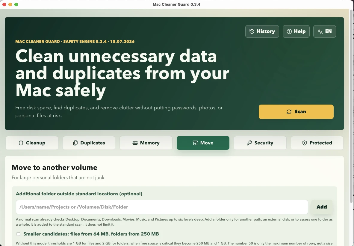This screenshot has height=246, width=354.
Task: Click the shield icon on Cleanup tab
Action: [x=21, y=143]
